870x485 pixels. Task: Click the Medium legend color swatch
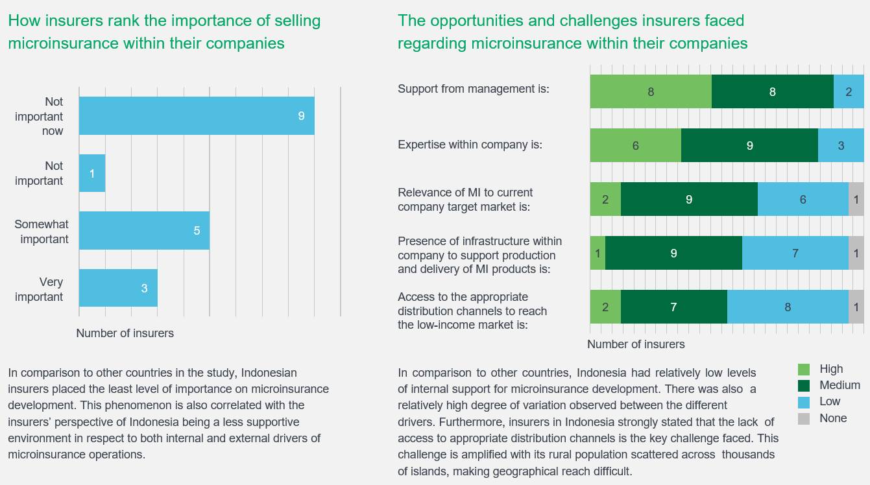pos(804,386)
